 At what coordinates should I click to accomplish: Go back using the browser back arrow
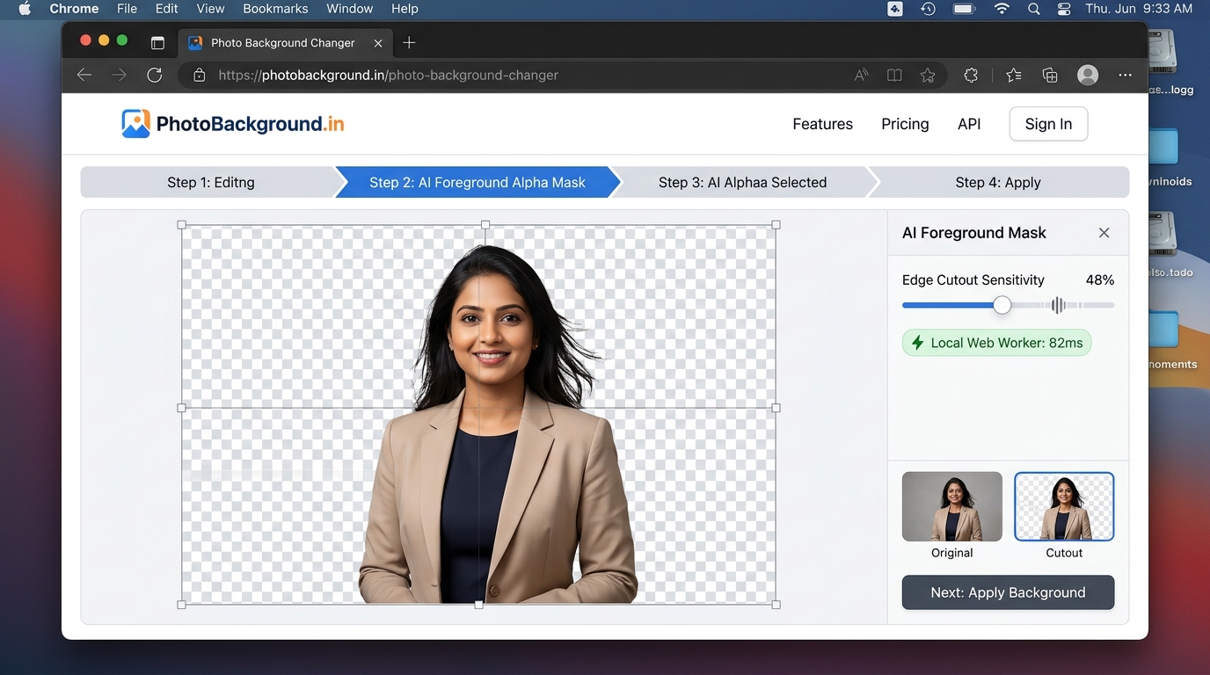(x=84, y=76)
